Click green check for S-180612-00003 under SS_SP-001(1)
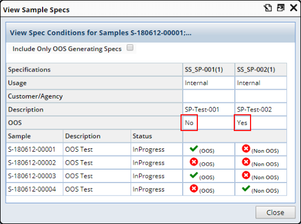301x224 pixels. pos(193,175)
